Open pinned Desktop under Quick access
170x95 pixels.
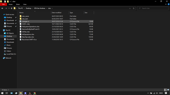click(x=9, y=17)
